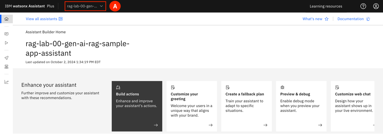Screen dimensions: 383x135
Task: Open the Preview & debug card
Action: point(301,106)
